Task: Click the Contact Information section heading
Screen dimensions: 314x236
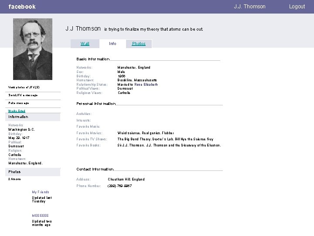Action: (95, 169)
